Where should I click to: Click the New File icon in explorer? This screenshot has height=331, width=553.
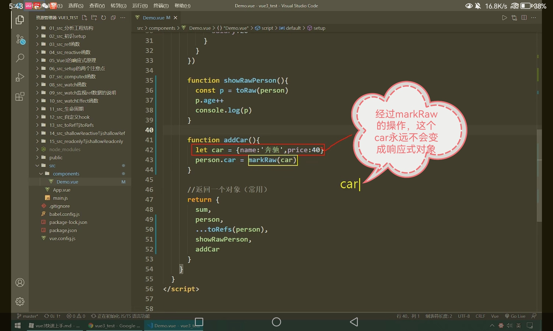click(x=85, y=18)
